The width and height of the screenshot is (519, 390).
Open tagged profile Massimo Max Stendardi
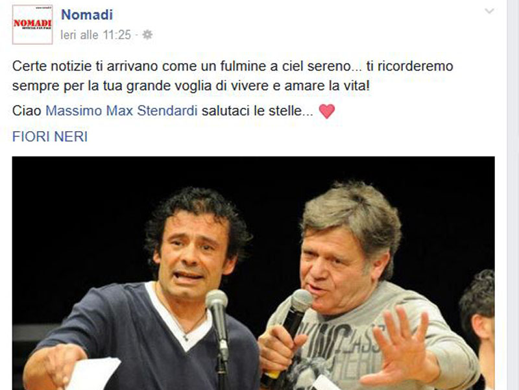[121, 110]
